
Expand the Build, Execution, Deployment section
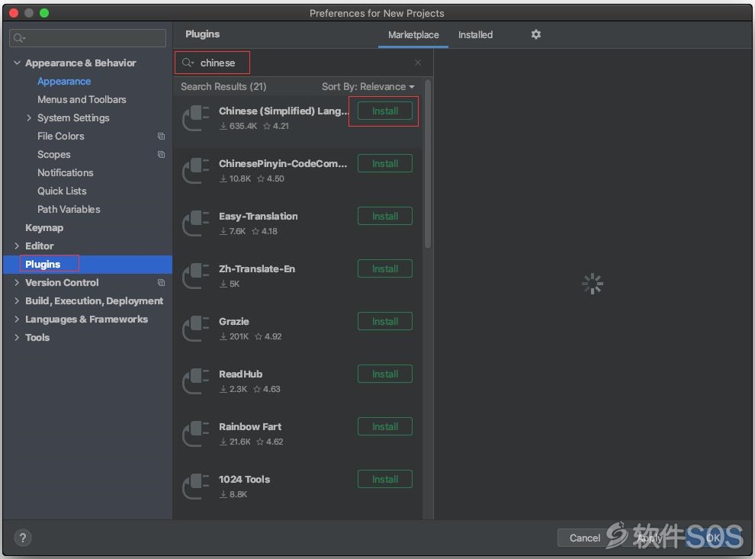click(x=17, y=301)
